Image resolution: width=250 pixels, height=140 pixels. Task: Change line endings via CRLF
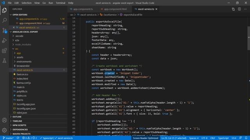(x=212, y=138)
